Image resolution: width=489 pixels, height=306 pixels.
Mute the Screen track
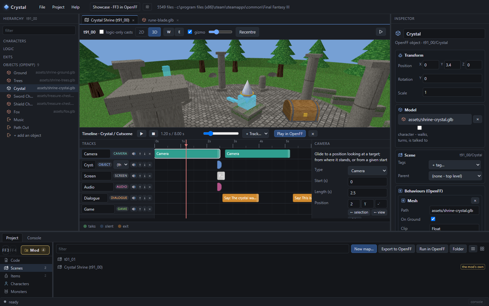pyautogui.click(x=134, y=176)
